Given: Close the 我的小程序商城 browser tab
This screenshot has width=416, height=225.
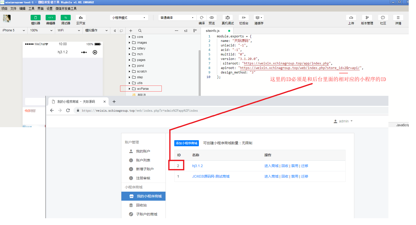Looking at the screenshot, I should (105, 102).
